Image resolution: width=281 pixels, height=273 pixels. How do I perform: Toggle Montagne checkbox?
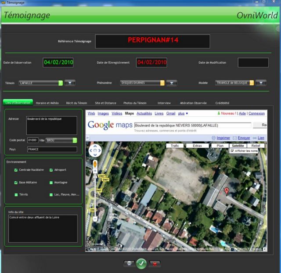(x=51, y=183)
